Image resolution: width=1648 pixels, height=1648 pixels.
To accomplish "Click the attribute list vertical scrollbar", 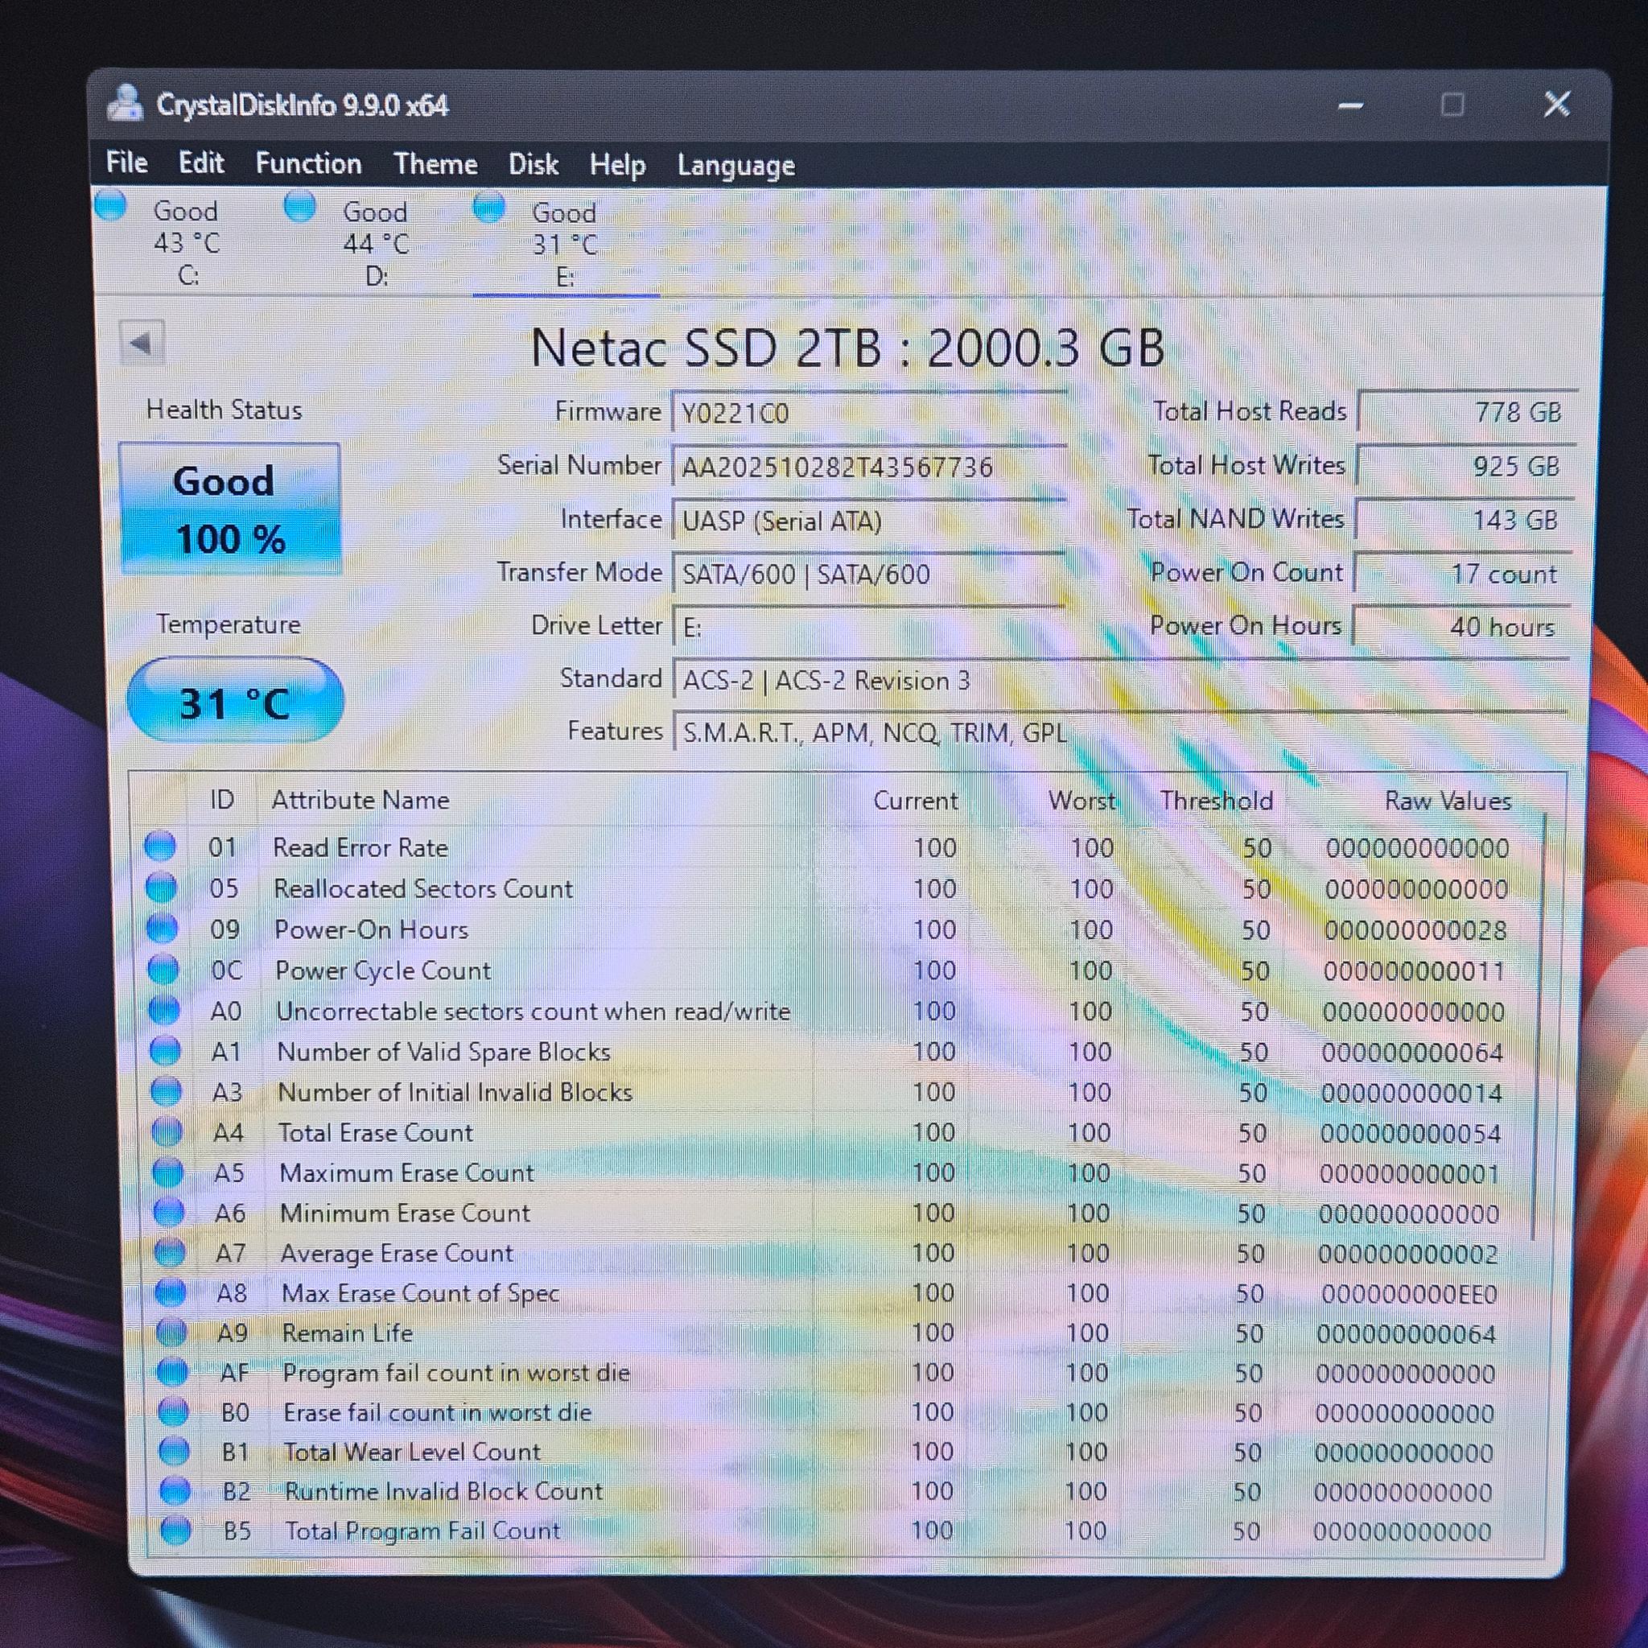I will 1537,1028.
